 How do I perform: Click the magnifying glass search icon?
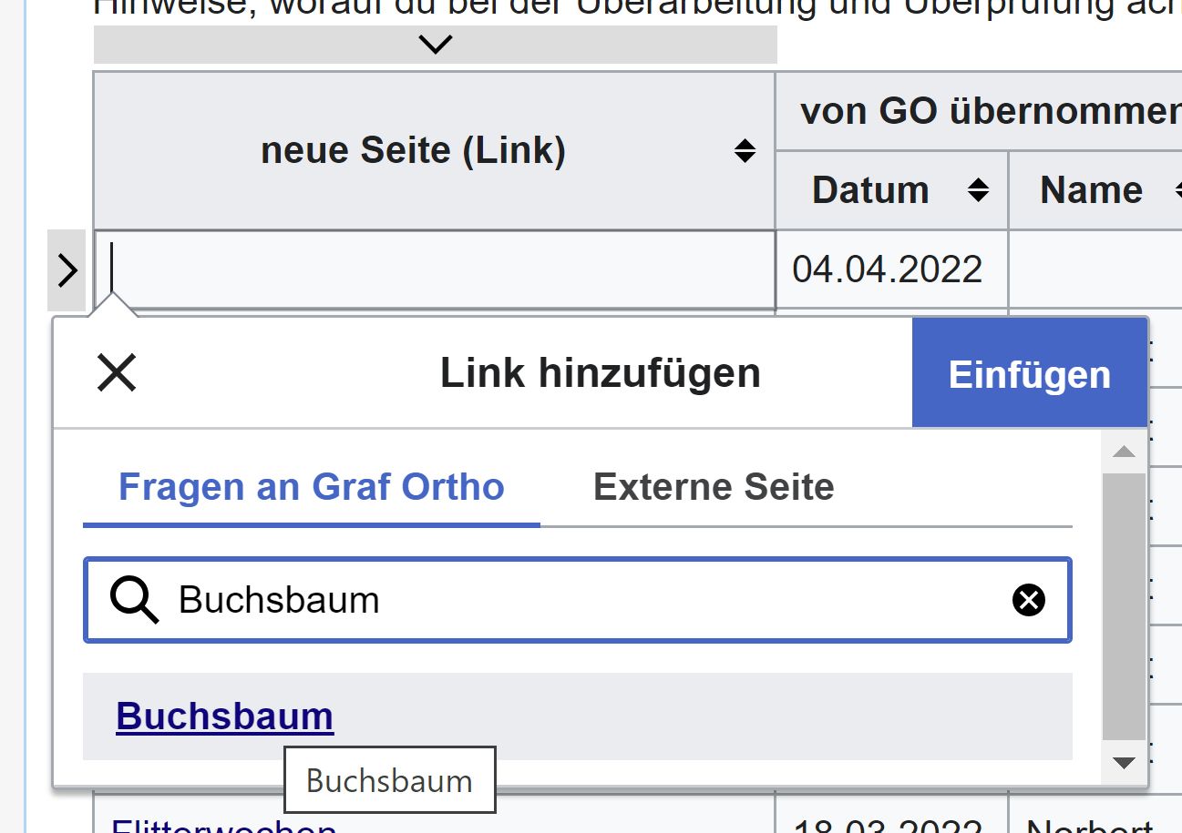(x=134, y=601)
